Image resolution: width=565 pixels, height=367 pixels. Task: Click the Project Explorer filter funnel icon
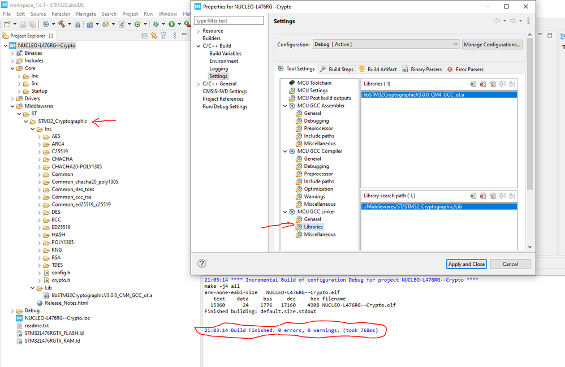tap(163, 36)
